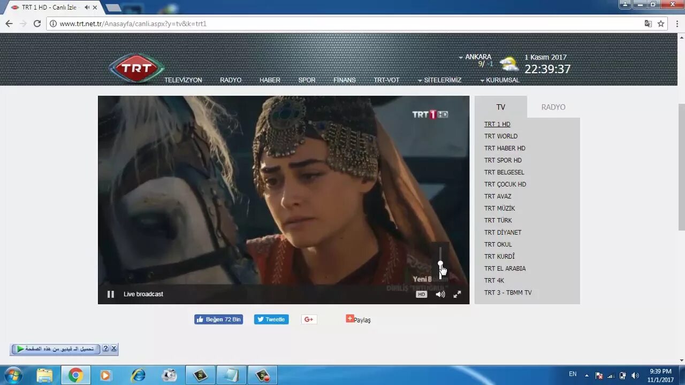The width and height of the screenshot is (685, 385).
Task: Select the TRT 3 - TBMM TV channel
Action: [x=508, y=292]
